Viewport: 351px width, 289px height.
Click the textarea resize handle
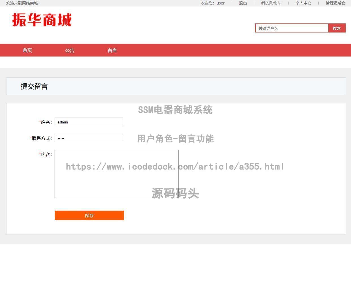[x=177, y=197]
